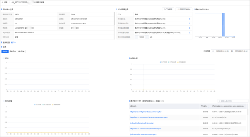Click the 平均耗时 column header
This screenshot has height=137, width=250.
pos(205,106)
